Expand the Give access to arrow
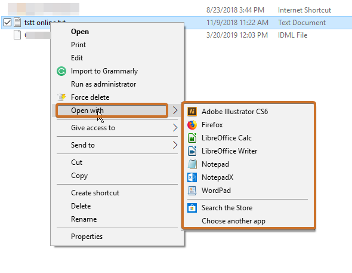The image size is (352, 273). (x=175, y=128)
